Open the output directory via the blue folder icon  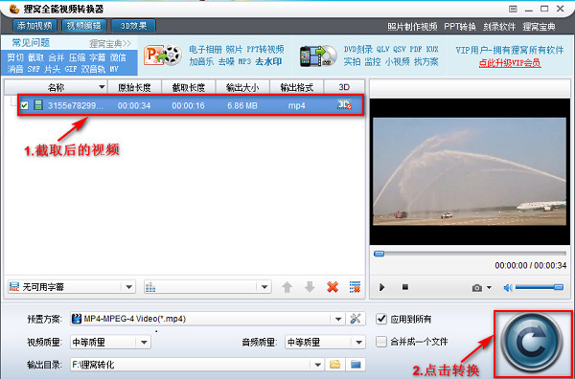pos(356,365)
